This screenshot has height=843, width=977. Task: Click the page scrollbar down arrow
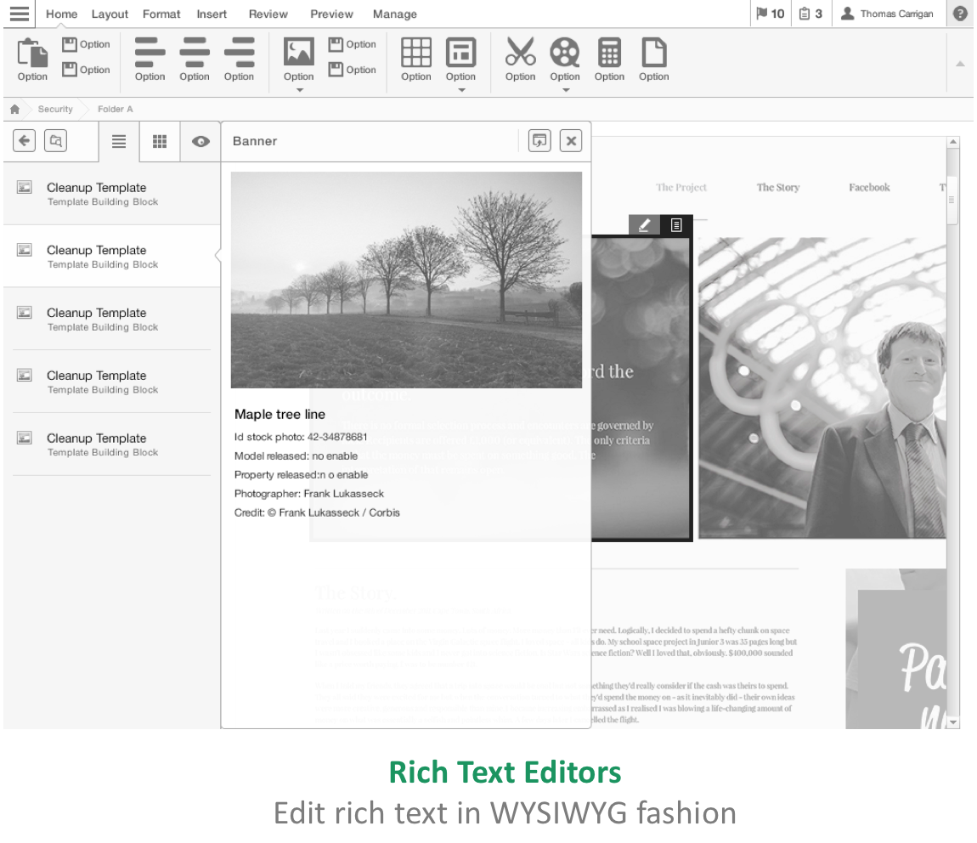952,722
